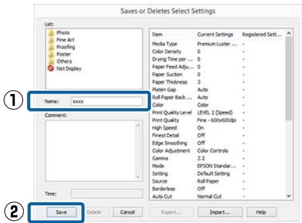Click the Roll Paper source value
This screenshot has height=223, width=302.
click(208, 181)
